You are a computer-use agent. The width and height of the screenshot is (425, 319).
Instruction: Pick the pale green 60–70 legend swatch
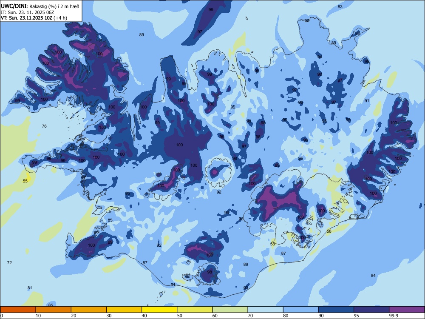[x=230, y=310]
